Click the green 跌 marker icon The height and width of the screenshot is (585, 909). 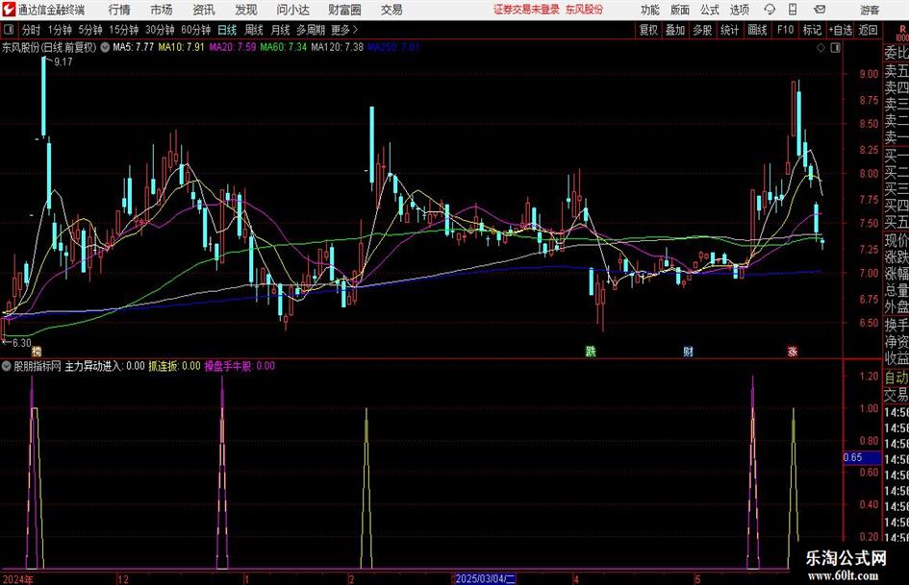click(x=591, y=351)
